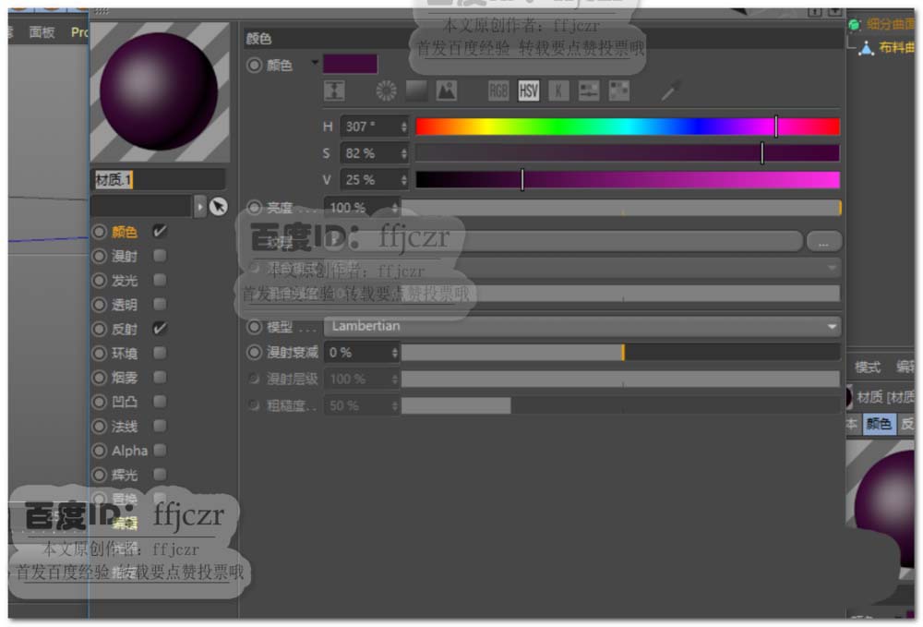
Task: Enable the 环境 channel checkbox
Action: 159,353
